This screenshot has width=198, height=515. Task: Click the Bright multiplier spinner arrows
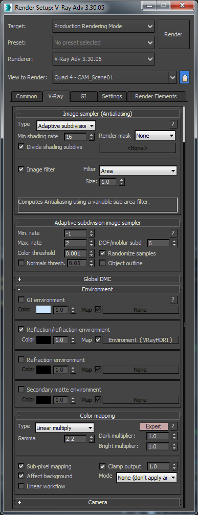(174, 447)
